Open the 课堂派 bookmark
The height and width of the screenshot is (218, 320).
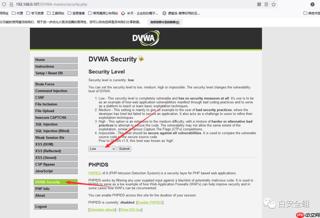click(181, 13)
